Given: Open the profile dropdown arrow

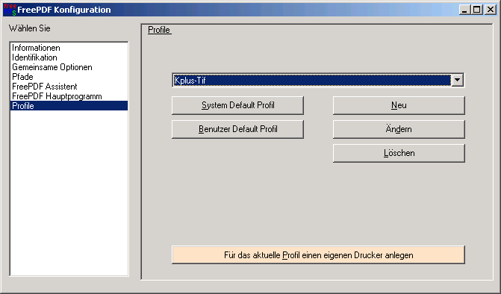Looking at the screenshot, I should pyautogui.click(x=457, y=80).
